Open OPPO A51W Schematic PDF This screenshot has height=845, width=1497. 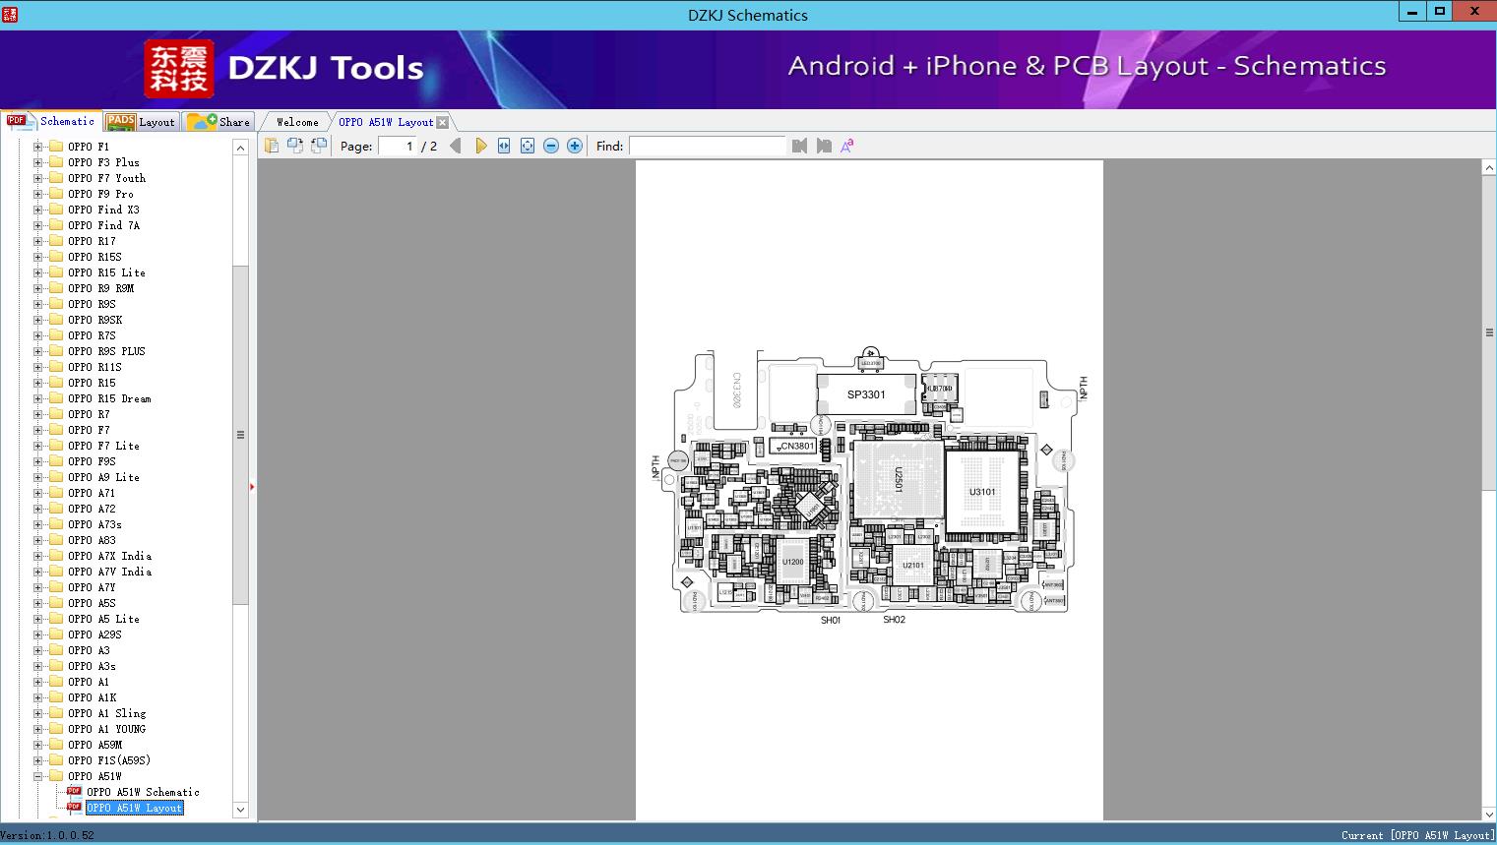pos(142,792)
